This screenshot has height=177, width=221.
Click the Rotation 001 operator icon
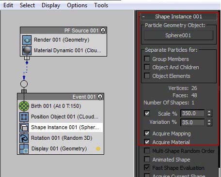pyautogui.click(x=24, y=138)
